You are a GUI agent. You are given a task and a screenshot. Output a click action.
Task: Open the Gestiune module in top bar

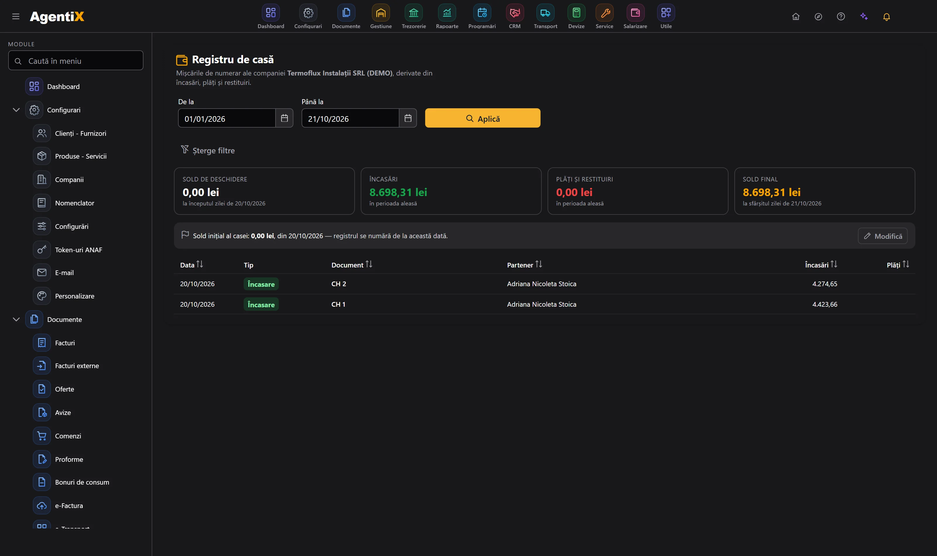381,17
